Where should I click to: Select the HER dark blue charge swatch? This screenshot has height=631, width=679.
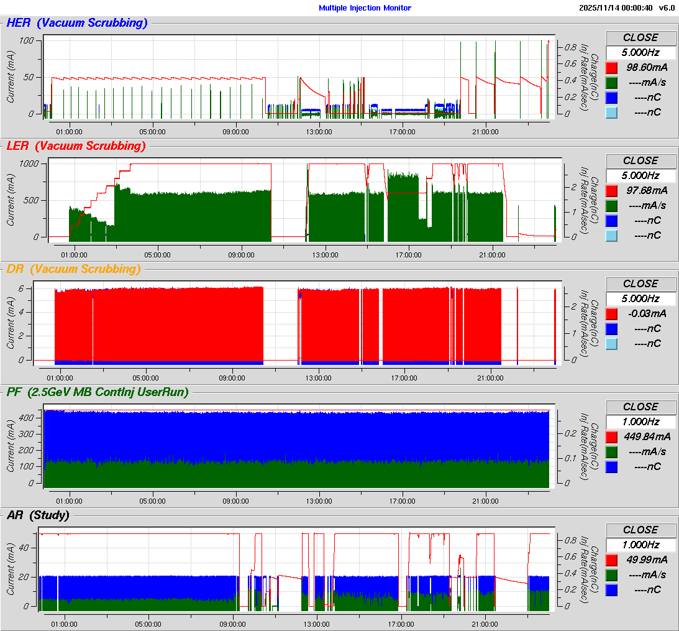(611, 98)
